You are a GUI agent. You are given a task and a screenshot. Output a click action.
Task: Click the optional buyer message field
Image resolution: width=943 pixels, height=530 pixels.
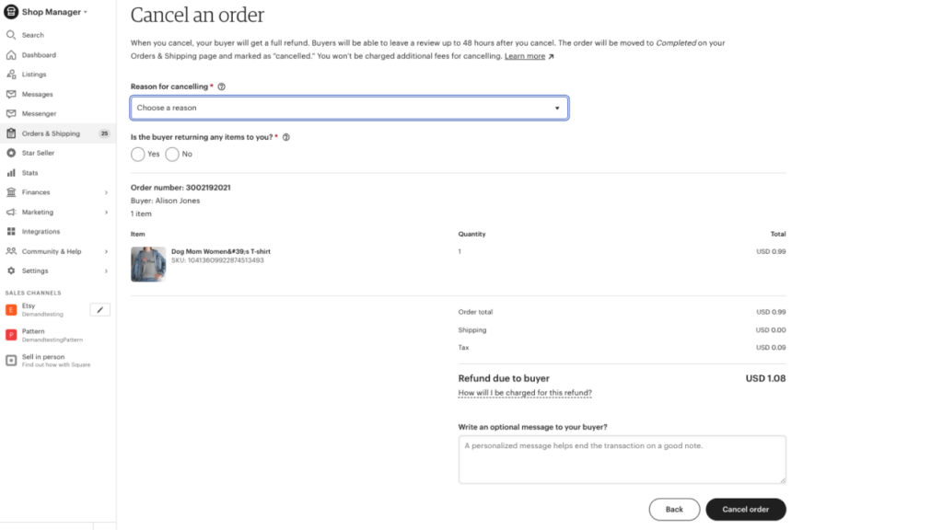coord(622,458)
